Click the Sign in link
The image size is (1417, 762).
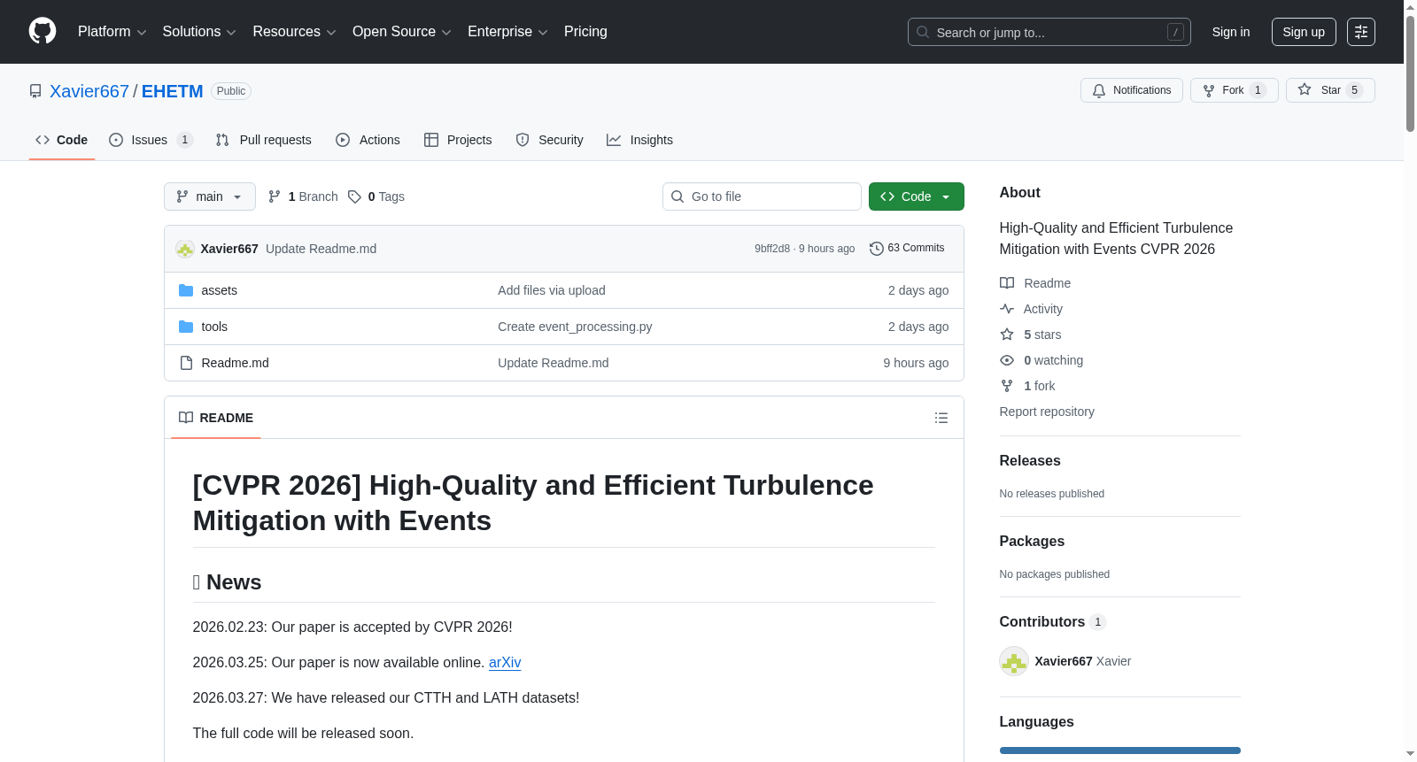1231,32
